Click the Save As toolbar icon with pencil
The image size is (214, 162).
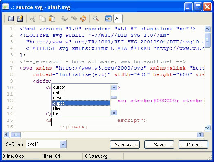point(20,18)
